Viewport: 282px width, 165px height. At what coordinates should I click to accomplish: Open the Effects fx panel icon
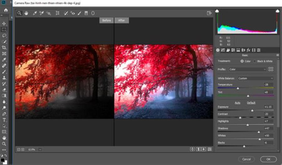click(248, 50)
